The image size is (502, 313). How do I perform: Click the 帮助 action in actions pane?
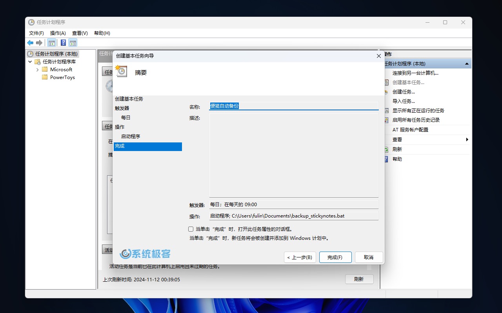click(397, 159)
